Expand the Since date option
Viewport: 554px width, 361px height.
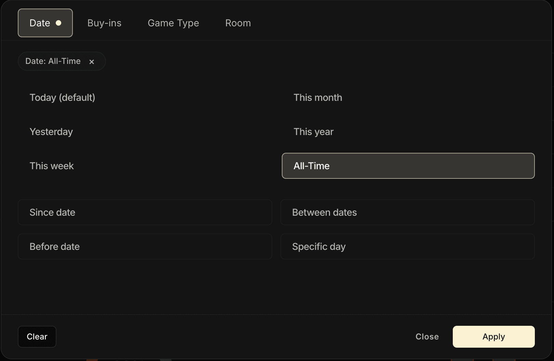coord(145,212)
